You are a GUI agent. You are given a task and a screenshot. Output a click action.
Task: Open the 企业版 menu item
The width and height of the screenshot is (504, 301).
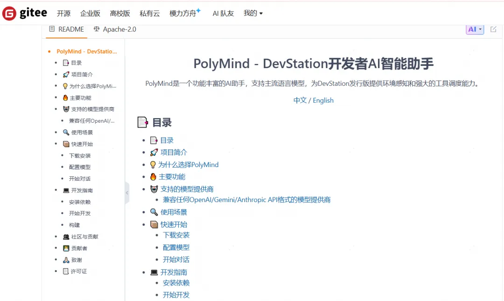point(90,14)
